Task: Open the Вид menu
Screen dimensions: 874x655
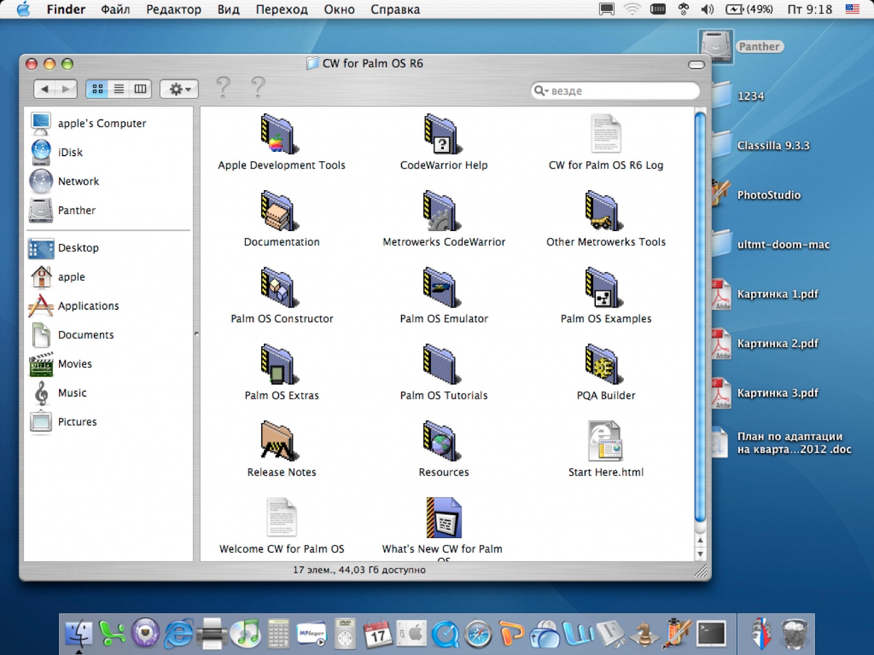Action: coord(228,9)
